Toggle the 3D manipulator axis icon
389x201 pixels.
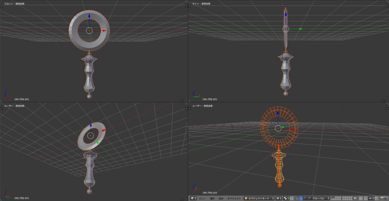tap(297, 198)
